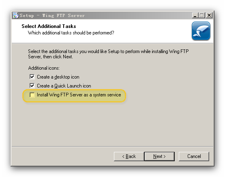
Task: Uncheck the Create a Quick Launch icon checkbox
Action: pyautogui.click(x=32, y=86)
